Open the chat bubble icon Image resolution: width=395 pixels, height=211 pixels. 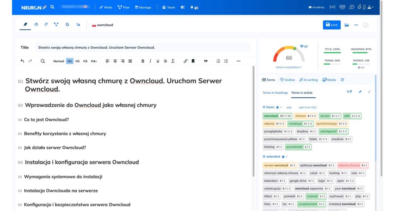(x=352, y=7)
